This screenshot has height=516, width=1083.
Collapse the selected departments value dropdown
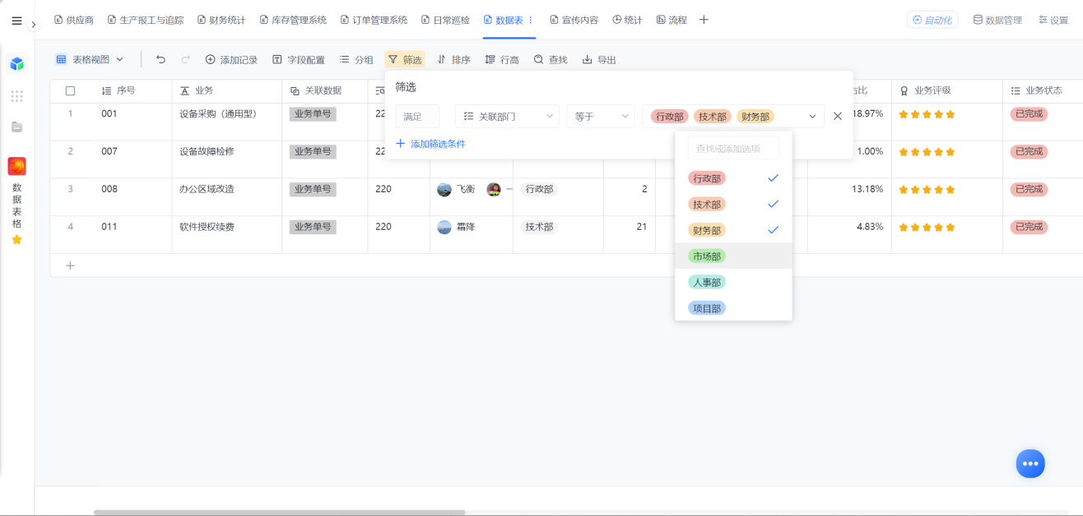pos(813,117)
